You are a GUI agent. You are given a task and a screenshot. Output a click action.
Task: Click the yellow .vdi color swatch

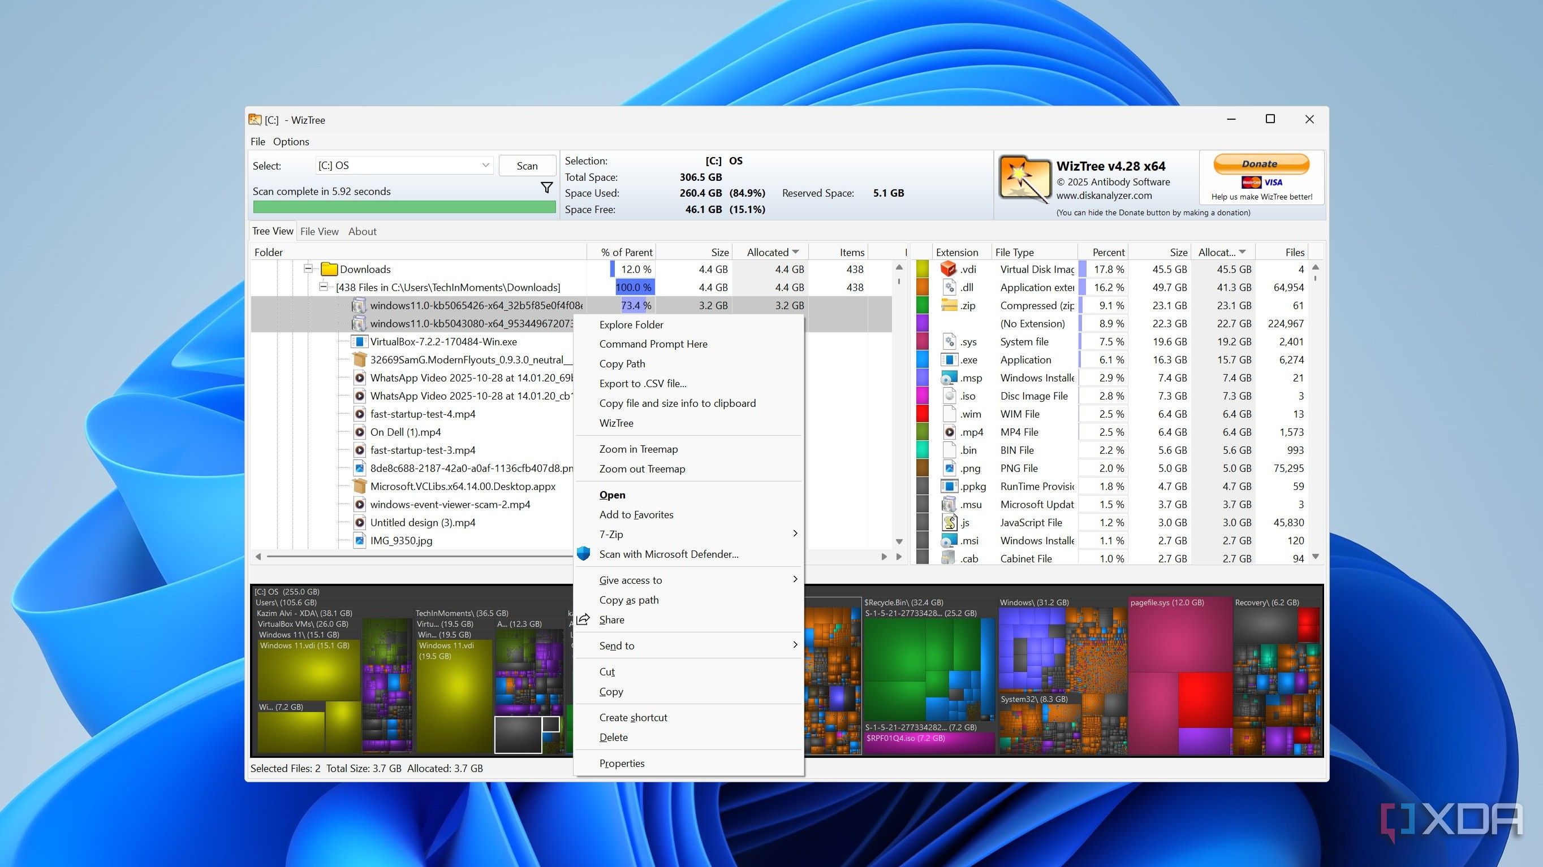(x=923, y=269)
